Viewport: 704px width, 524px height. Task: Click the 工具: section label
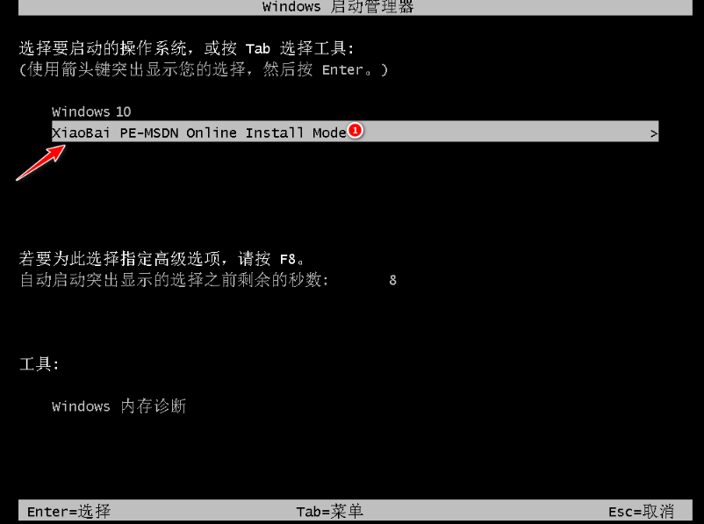pyautogui.click(x=39, y=363)
